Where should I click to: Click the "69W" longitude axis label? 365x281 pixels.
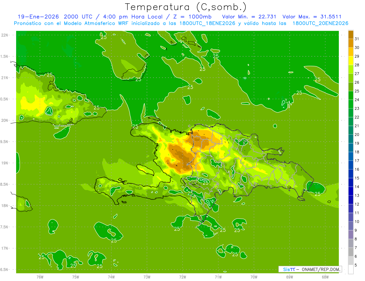[290, 277]
